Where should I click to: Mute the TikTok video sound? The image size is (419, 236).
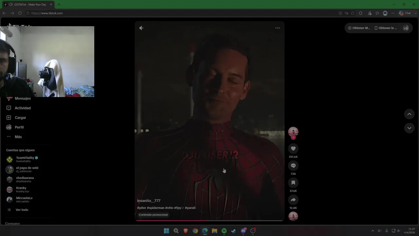point(141,28)
